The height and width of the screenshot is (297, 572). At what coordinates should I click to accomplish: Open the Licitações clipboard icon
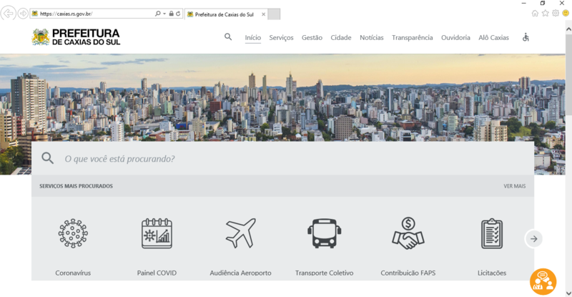click(492, 234)
